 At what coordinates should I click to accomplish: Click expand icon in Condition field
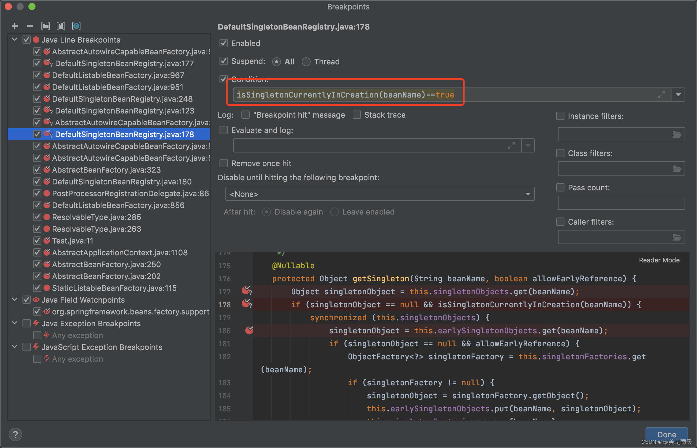click(x=661, y=95)
